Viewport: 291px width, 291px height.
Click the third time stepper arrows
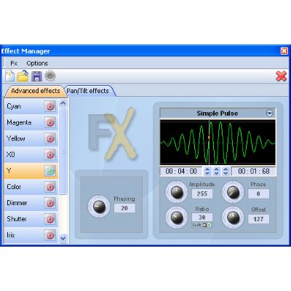click(x=226, y=171)
